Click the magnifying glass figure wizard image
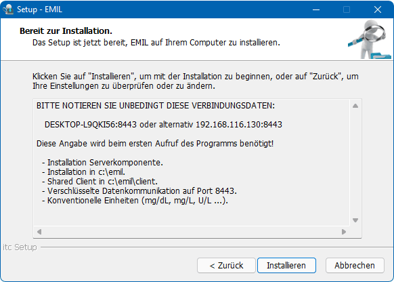The width and height of the screenshot is (394, 282). [x=370, y=39]
